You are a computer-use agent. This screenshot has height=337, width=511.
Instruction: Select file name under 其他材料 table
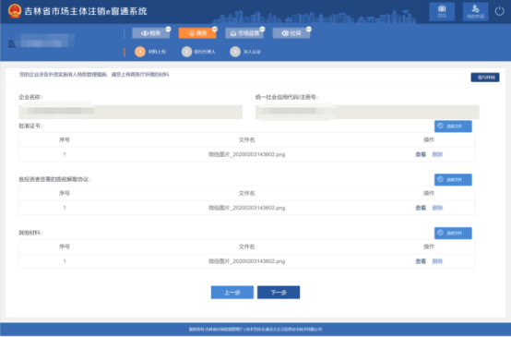pyautogui.click(x=246, y=261)
